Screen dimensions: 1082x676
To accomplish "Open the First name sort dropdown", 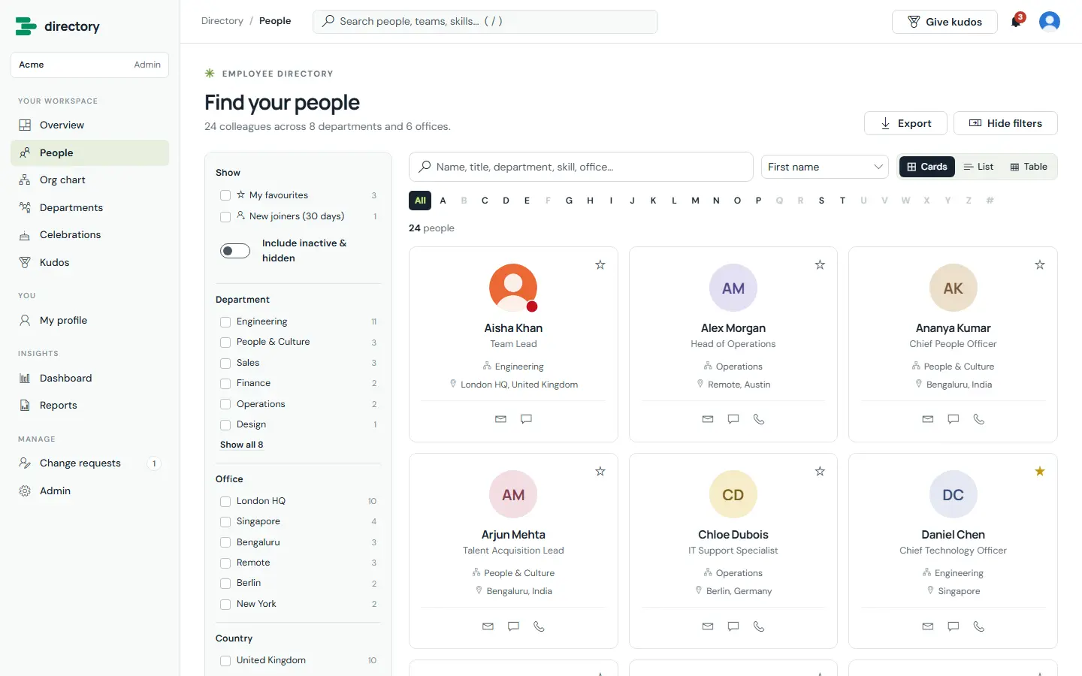I will pos(825,167).
